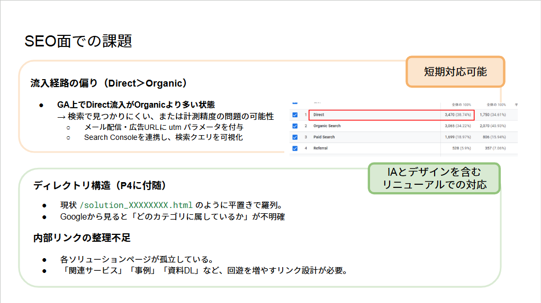The width and height of the screenshot is (541, 303).
Task: Select the 1,699 (18.97%) Paid Search value
Action: click(458, 137)
